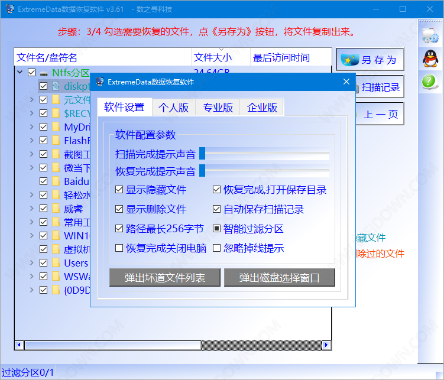Switch to 个人版 tab
The width and height of the screenshot is (444, 380).
tap(174, 108)
